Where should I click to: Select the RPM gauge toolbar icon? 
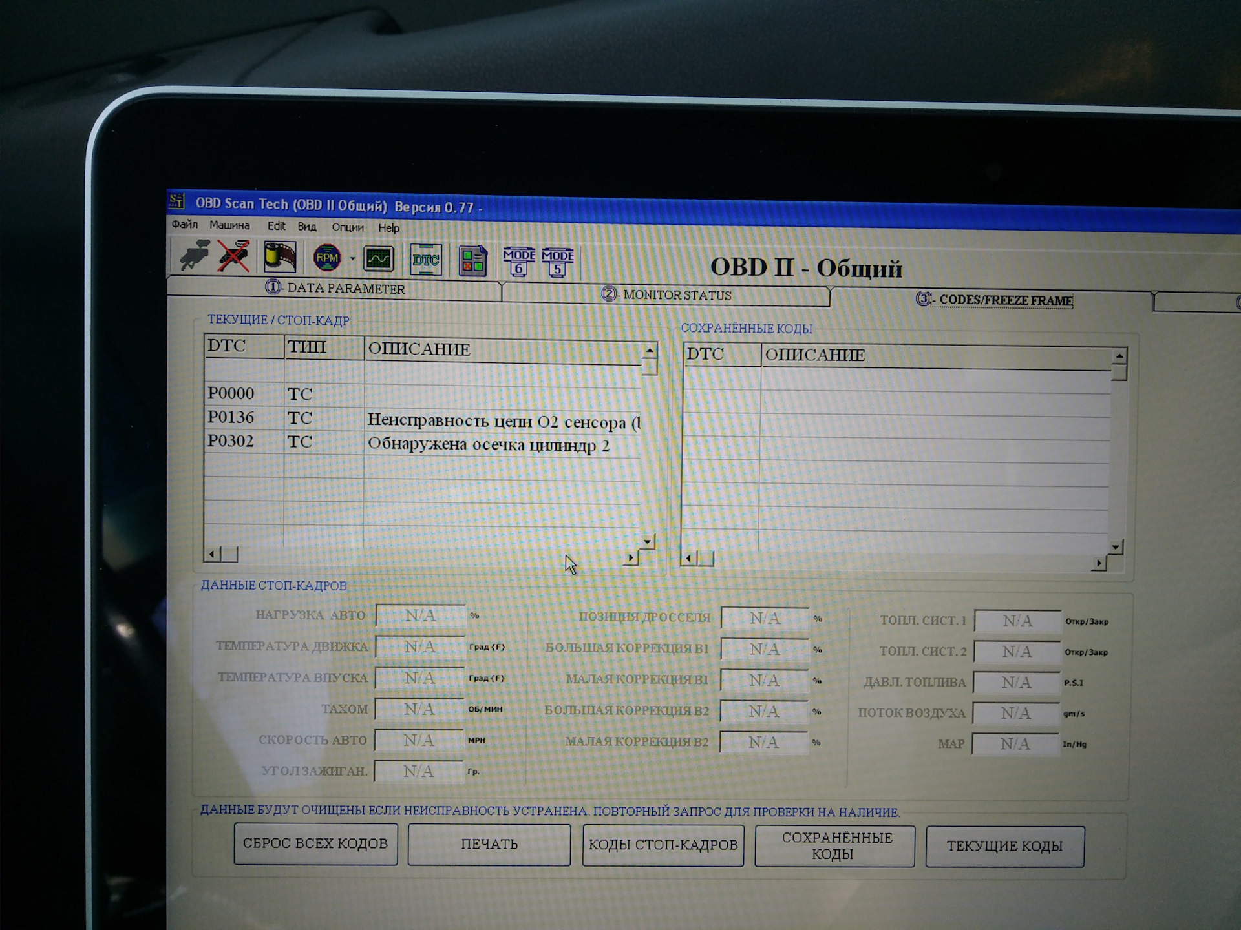tap(327, 258)
